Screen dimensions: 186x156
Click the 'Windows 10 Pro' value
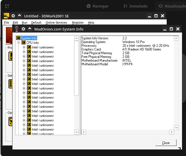(133, 42)
